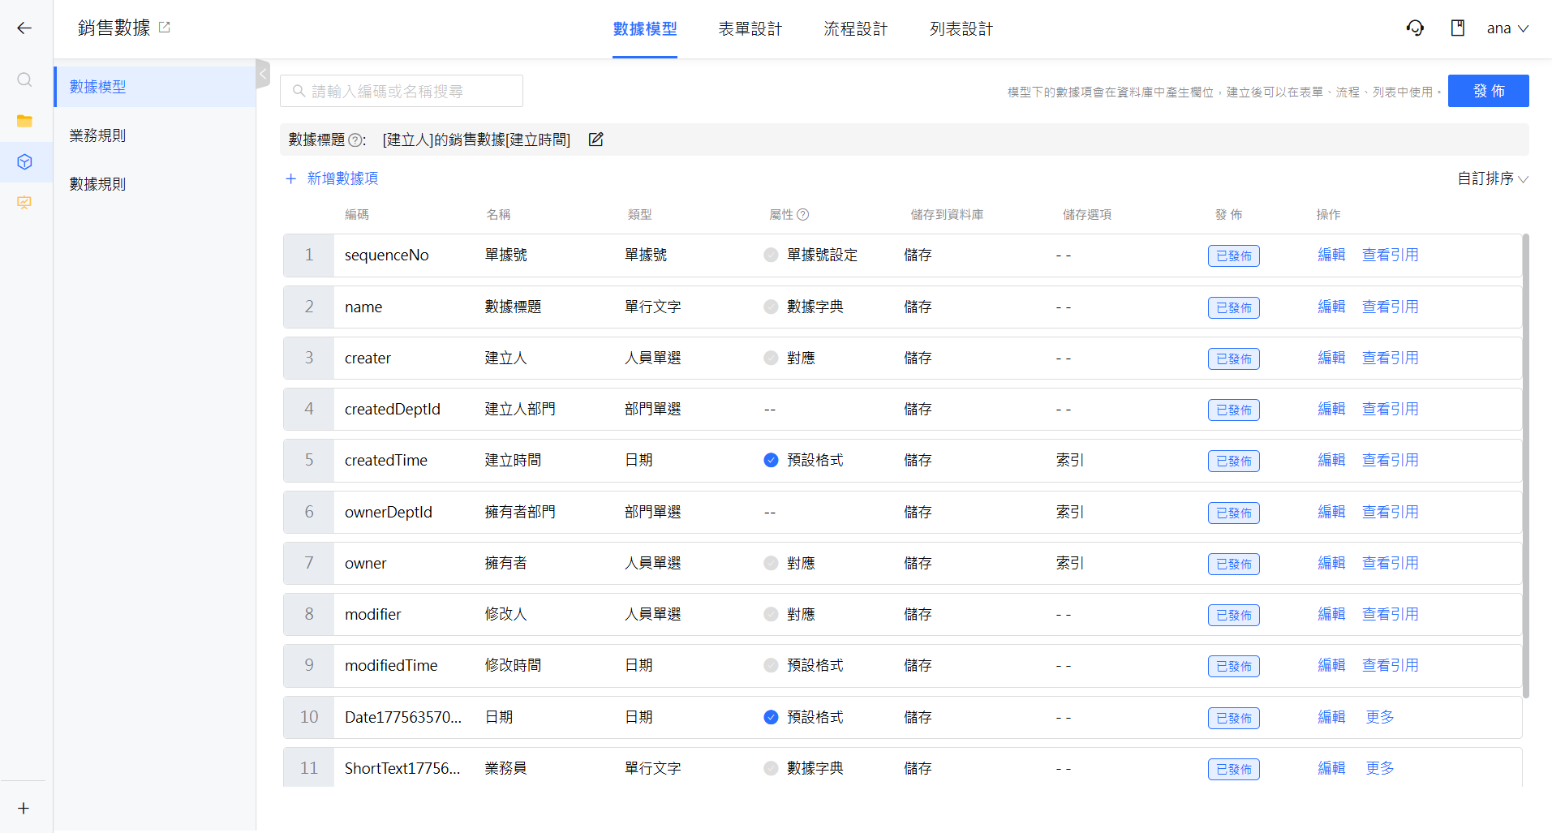Click the table vertical scrollbar
The height and width of the screenshot is (833, 1552).
1526,466
